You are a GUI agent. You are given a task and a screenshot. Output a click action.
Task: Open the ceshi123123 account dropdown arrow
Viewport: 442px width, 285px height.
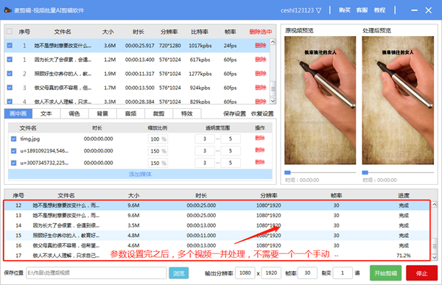pyautogui.click(x=318, y=11)
